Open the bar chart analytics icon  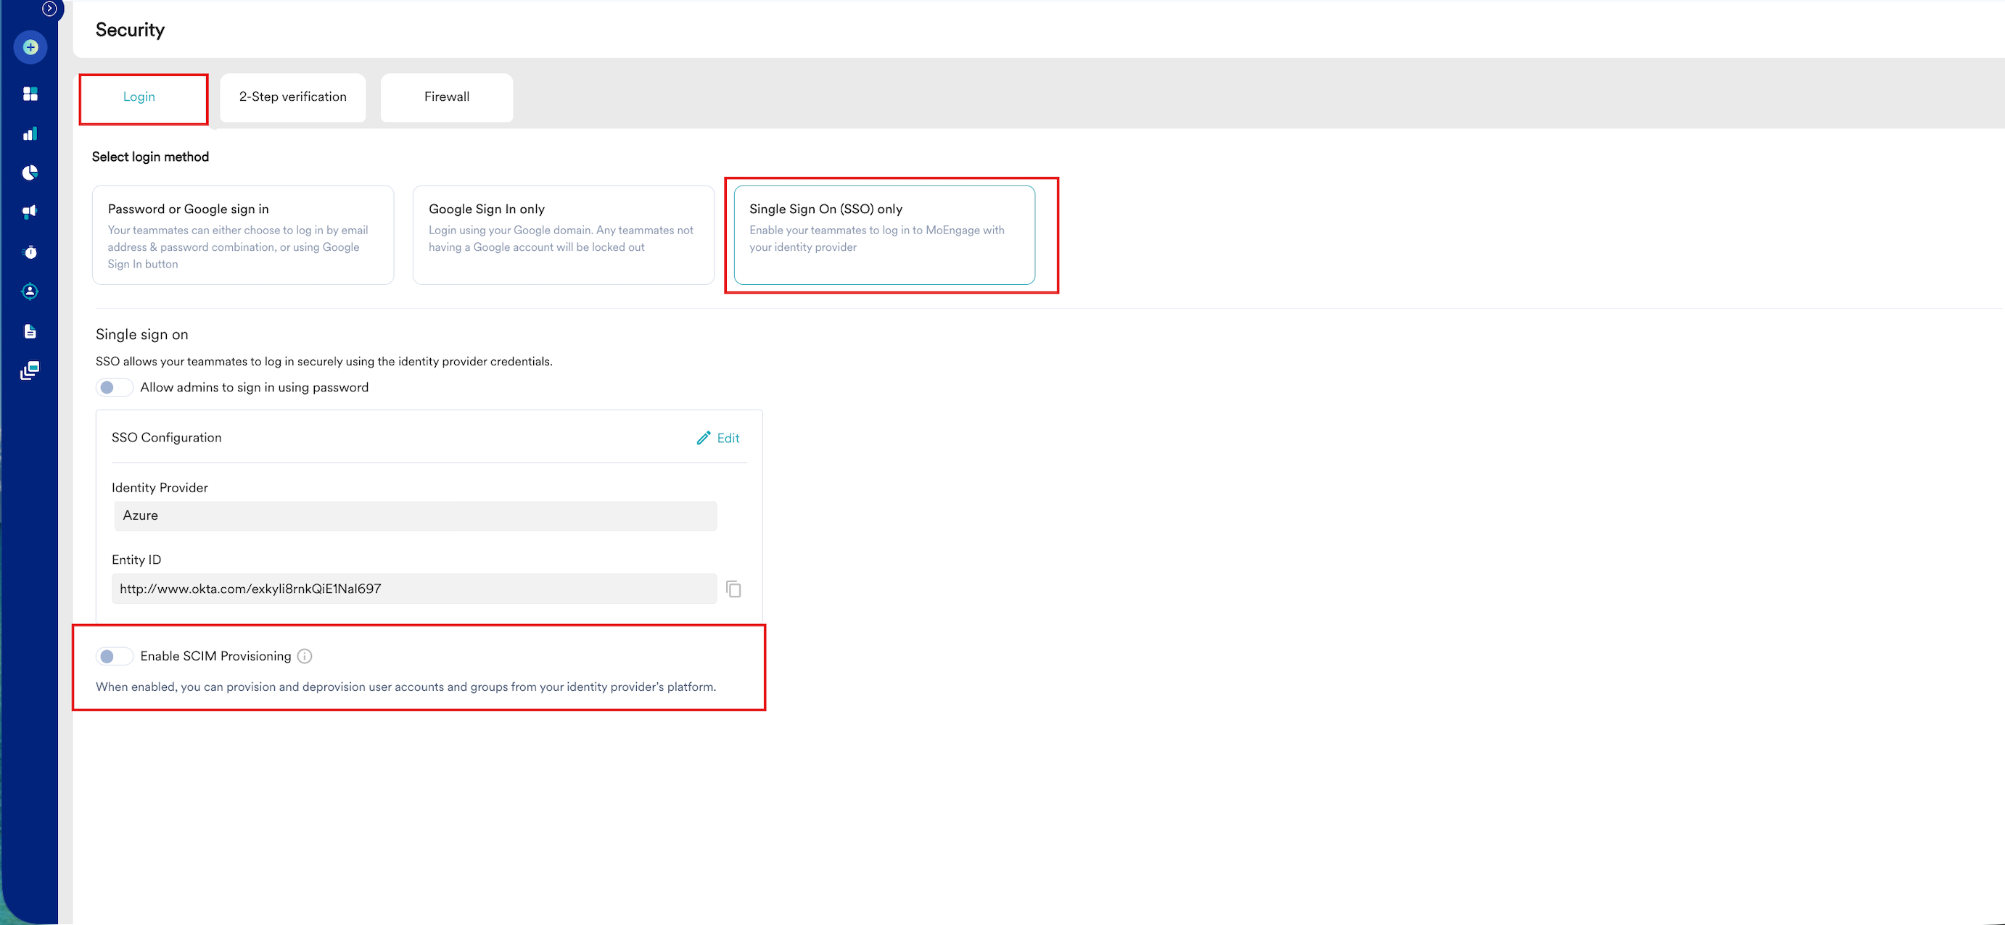click(30, 134)
